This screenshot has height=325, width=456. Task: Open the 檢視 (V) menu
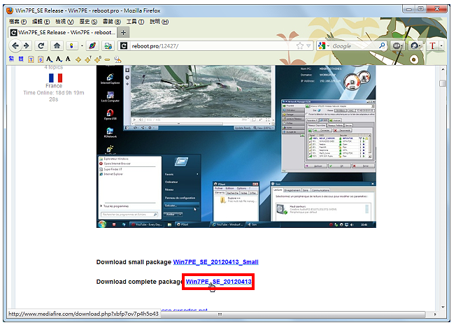click(64, 22)
